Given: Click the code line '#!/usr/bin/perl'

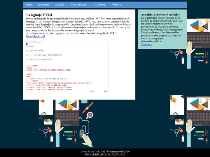Looking at the screenshot, I should 34,42.
